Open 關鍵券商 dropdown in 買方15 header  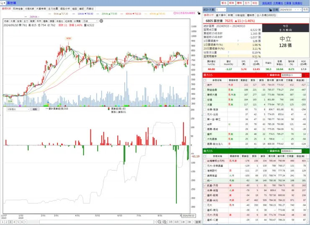[x=291, y=75]
